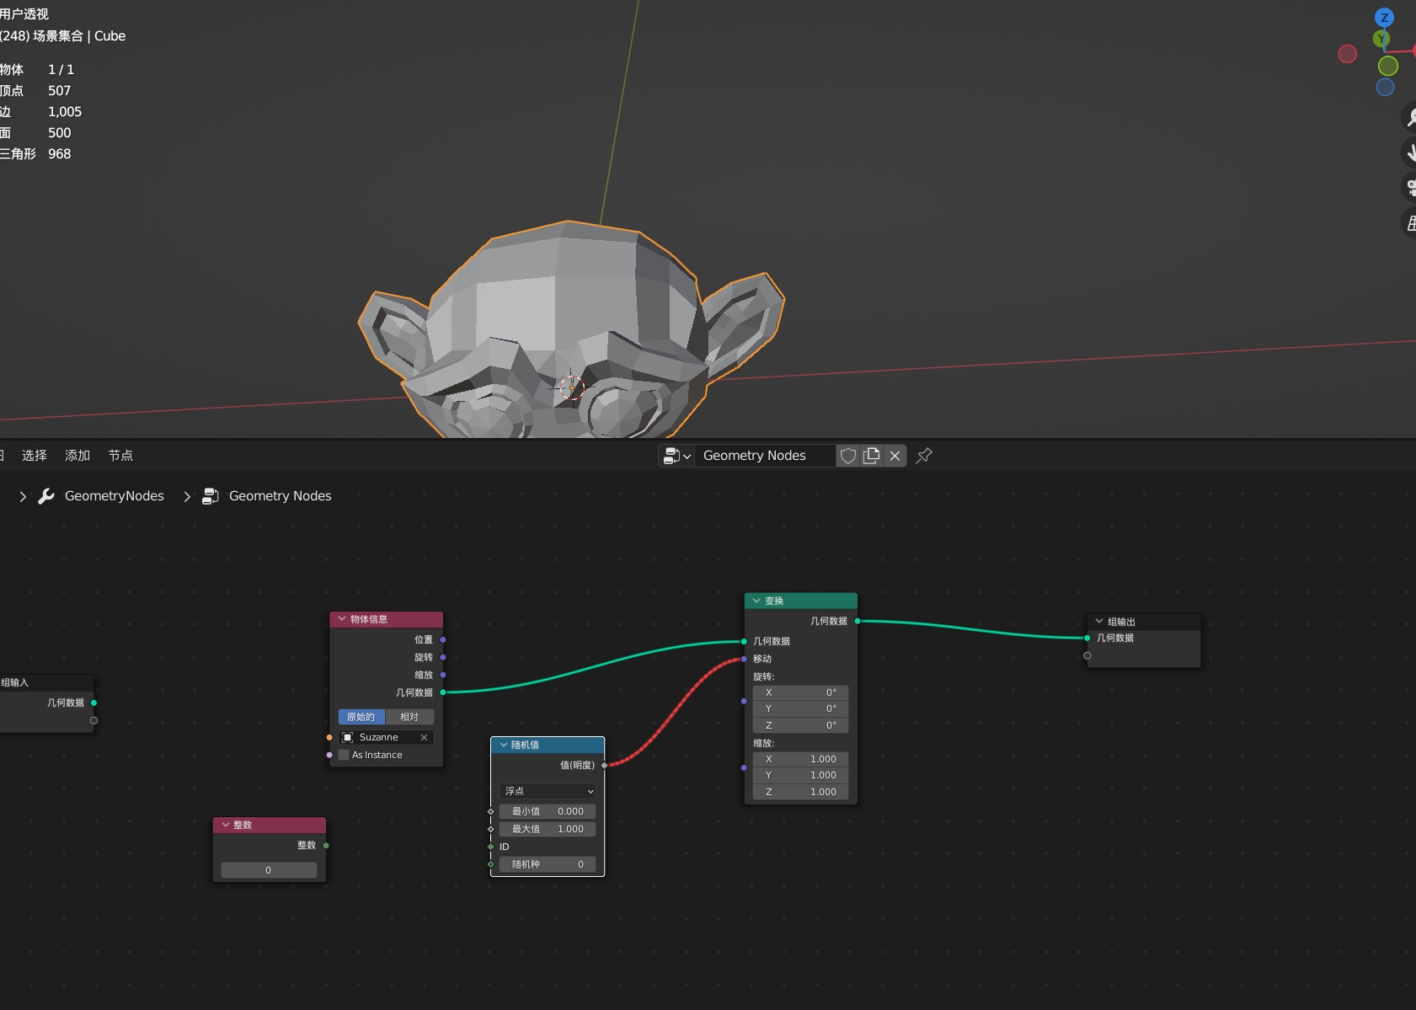Click 几何数据 input socket on 组输出 node
This screenshot has height=1010, width=1416.
point(1087,639)
